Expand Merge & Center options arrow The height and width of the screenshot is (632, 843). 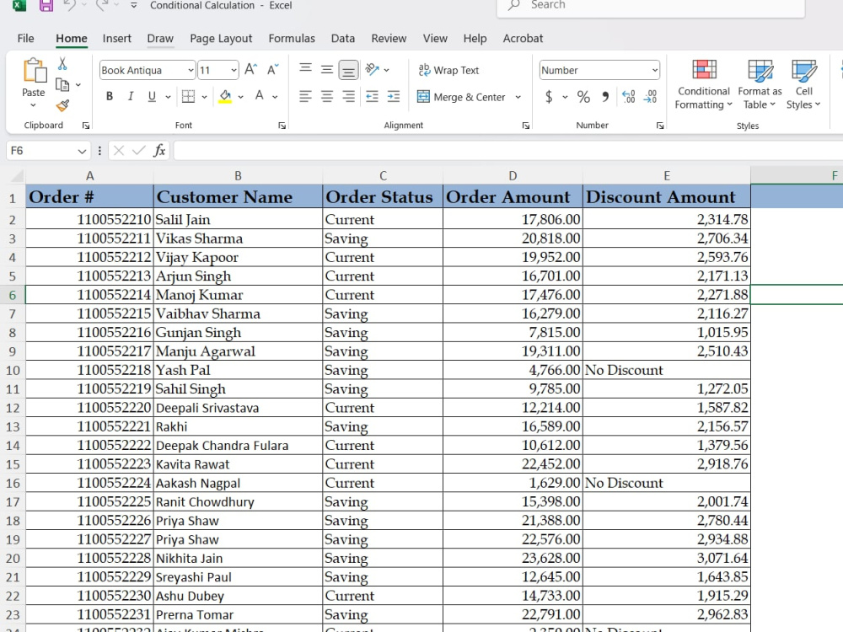pyautogui.click(x=518, y=97)
